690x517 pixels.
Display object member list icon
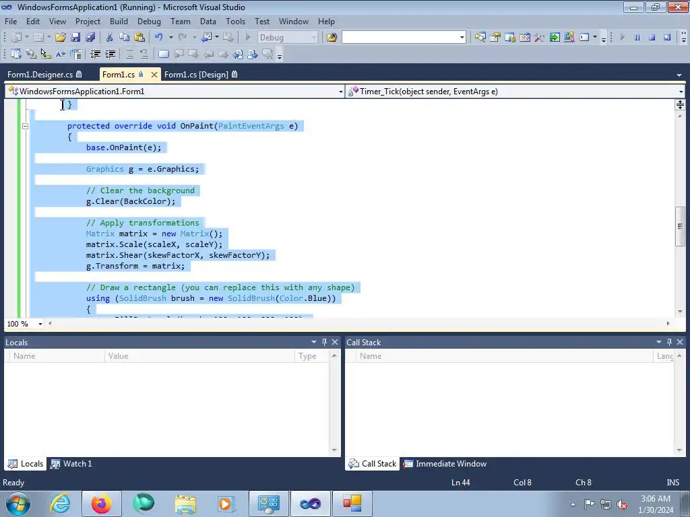coord(16,54)
